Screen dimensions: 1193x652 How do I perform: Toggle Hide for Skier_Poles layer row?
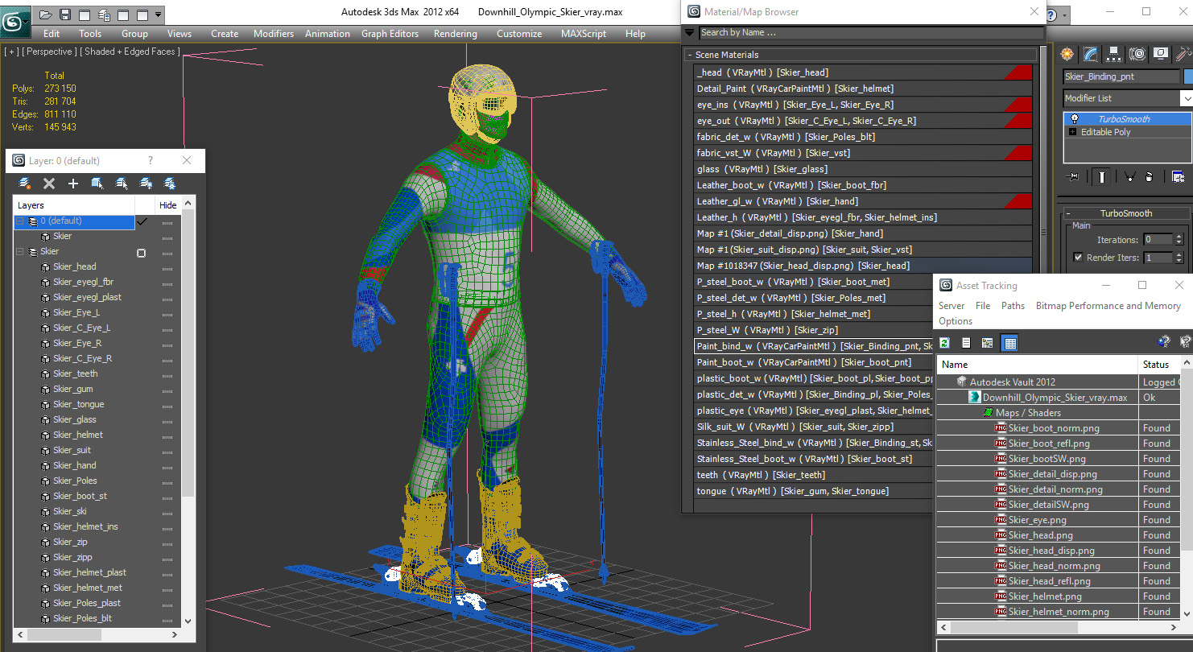167,481
